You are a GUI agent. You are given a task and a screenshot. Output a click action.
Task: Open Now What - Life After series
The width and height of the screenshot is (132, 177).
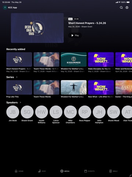click(101, 87)
